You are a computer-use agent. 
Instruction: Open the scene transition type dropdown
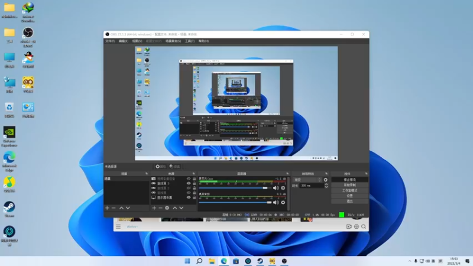click(307, 180)
